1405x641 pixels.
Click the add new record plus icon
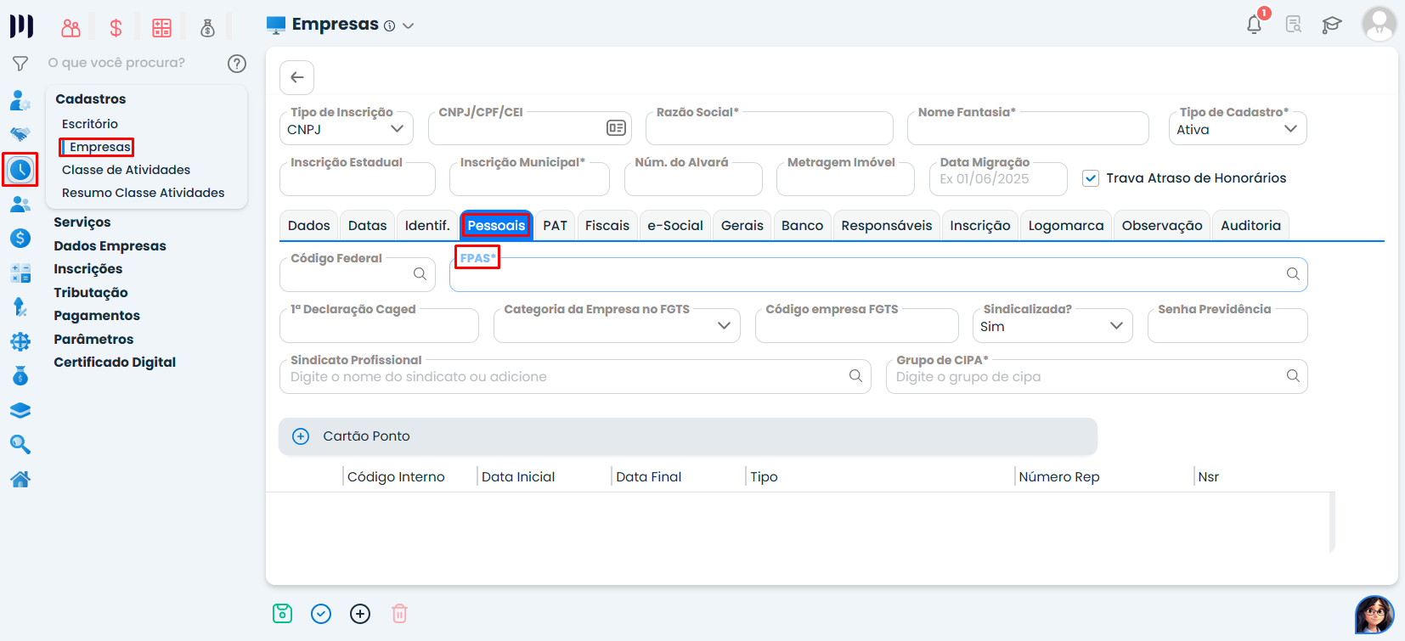360,614
